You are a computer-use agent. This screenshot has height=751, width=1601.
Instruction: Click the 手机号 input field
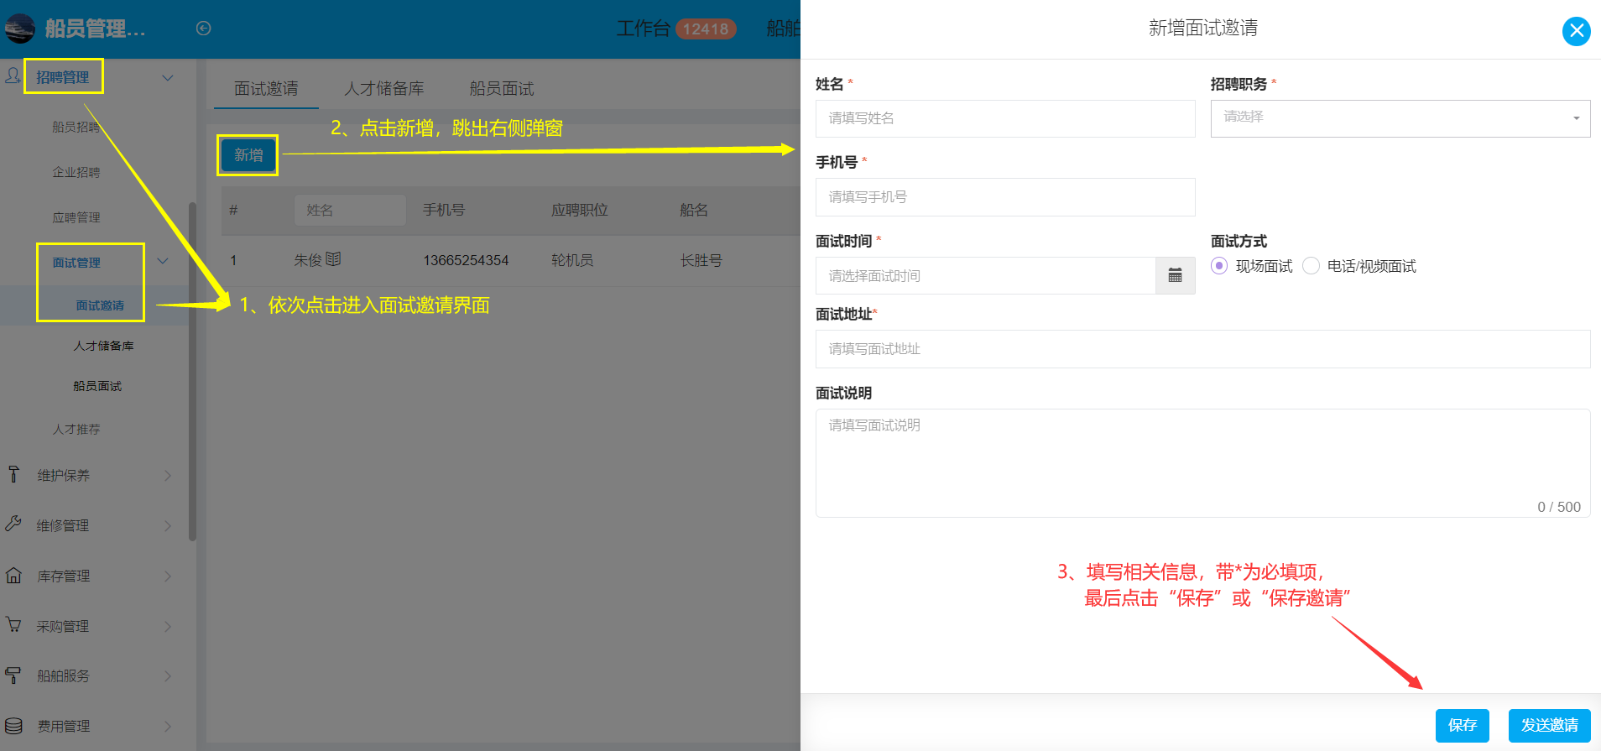pos(1005,197)
